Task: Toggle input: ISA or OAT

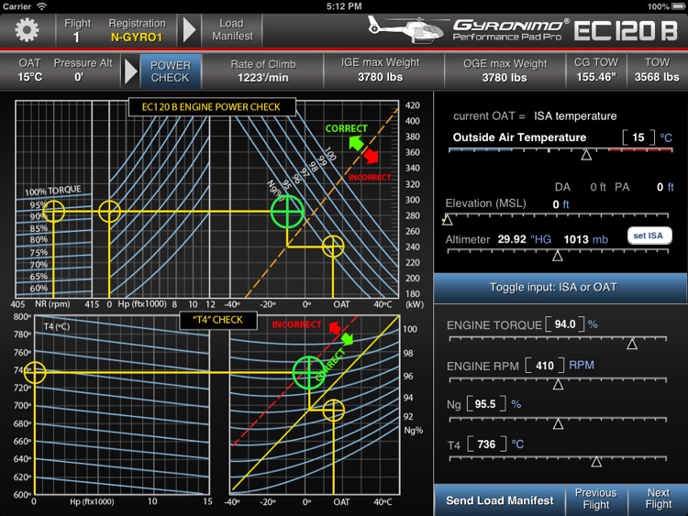Action: pos(560,288)
